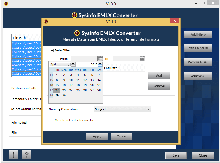Select April 4 in the calendar
The image size is (220, 163).
point(78,75)
